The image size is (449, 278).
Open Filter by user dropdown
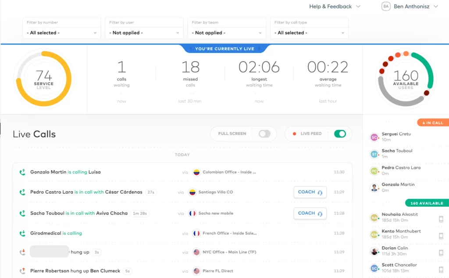coord(144,33)
